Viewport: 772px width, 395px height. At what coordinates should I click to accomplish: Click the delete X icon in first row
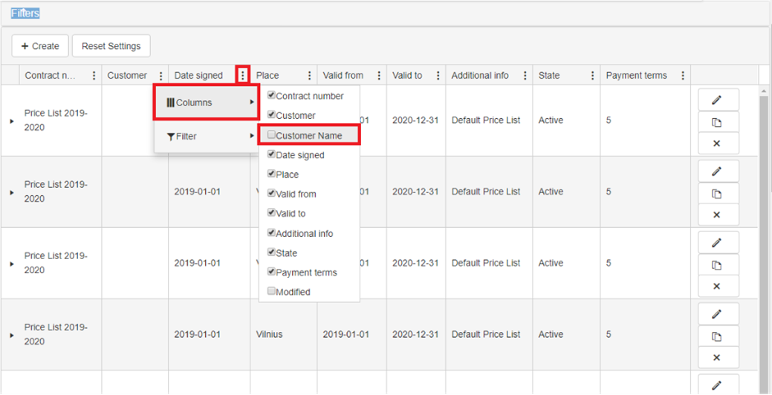coord(717,143)
